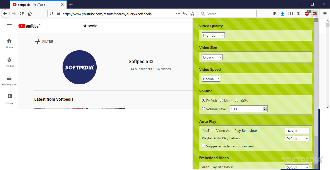
Task: Open YouTube Home from the sidebar
Action: coord(9,43)
